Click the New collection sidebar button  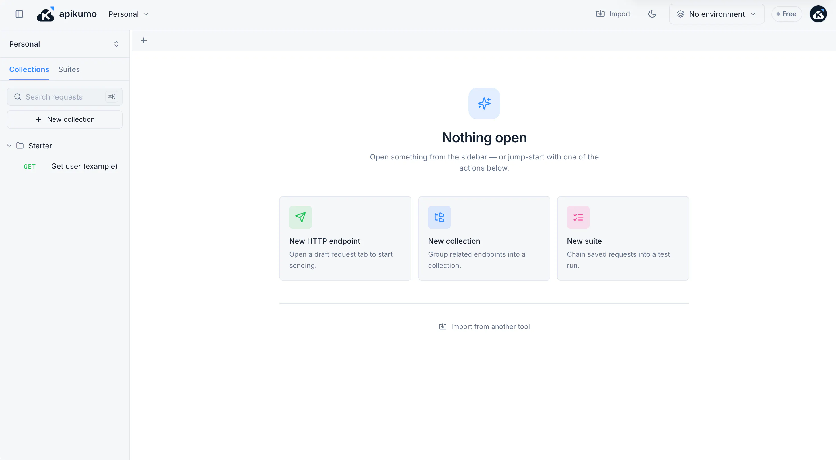65,119
